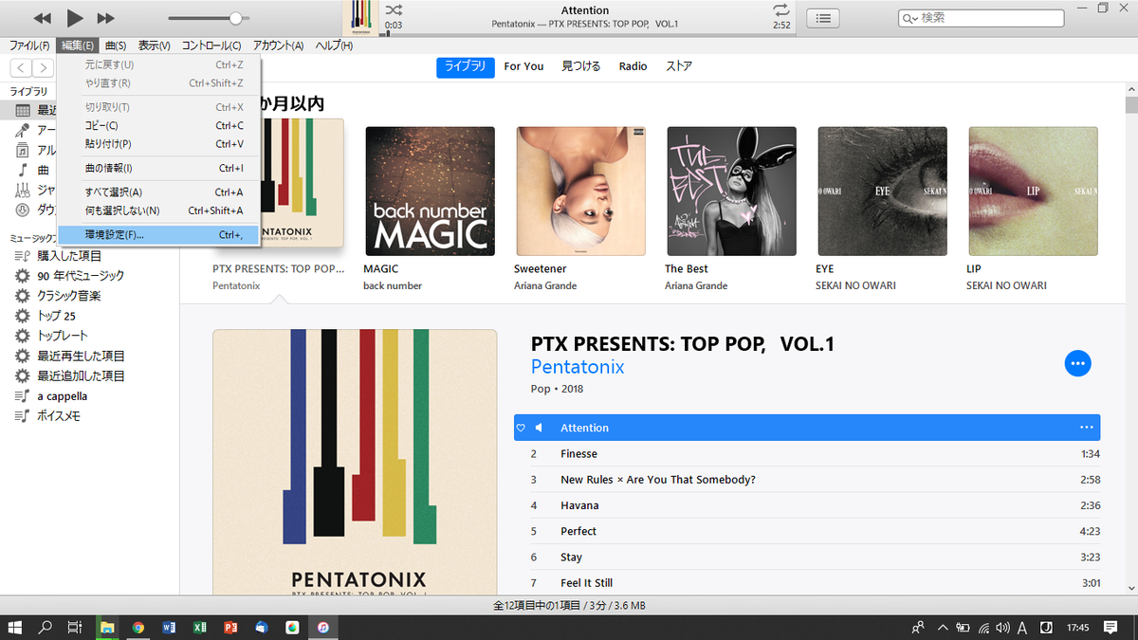1138x640 pixels.
Task: Click the blue more-options circle for the album
Action: coord(1077,363)
